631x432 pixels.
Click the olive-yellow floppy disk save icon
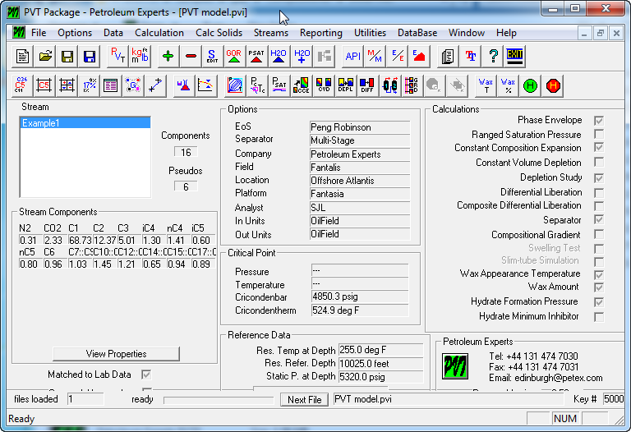(x=67, y=57)
